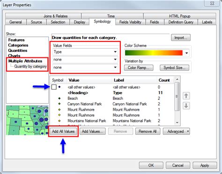Click the Value column header
222x174 pixels.
point(89,80)
